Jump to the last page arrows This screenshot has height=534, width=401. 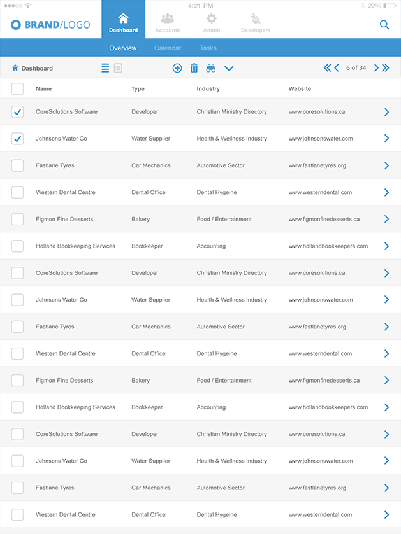click(x=386, y=68)
